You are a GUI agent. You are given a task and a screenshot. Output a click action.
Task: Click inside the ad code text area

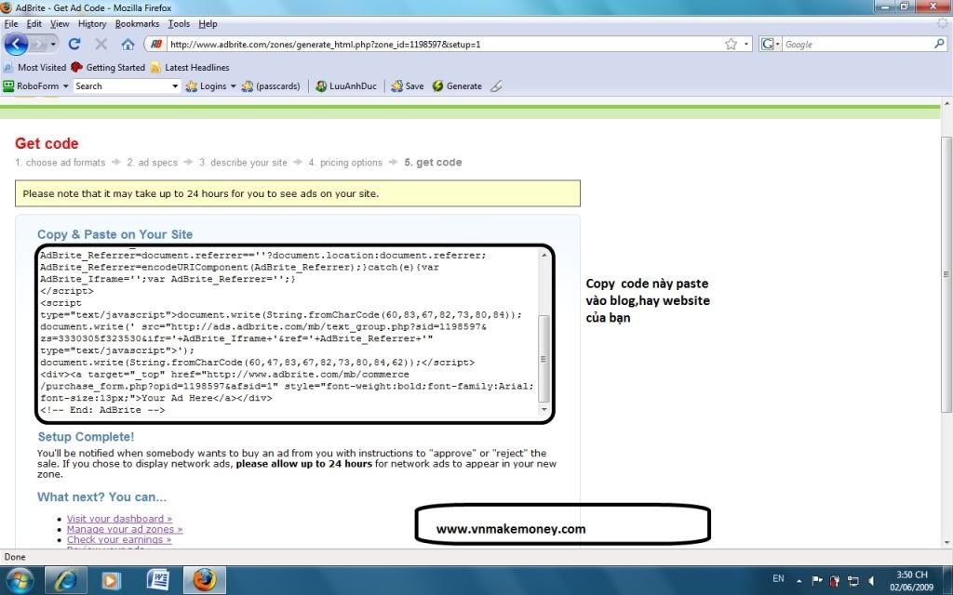point(287,332)
